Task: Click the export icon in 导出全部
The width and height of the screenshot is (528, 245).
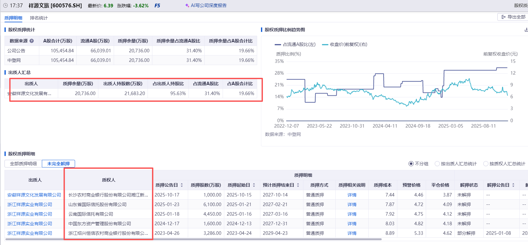Action: [503, 17]
